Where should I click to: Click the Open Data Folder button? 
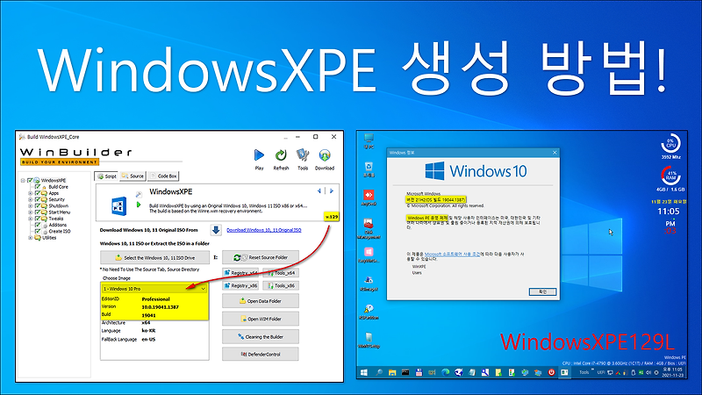pyautogui.click(x=260, y=301)
